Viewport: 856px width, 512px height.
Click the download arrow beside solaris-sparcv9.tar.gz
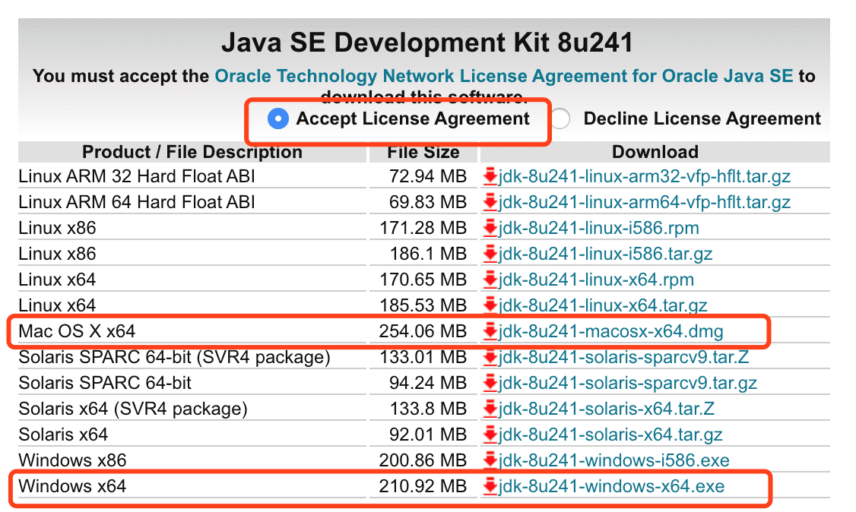point(490,383)
